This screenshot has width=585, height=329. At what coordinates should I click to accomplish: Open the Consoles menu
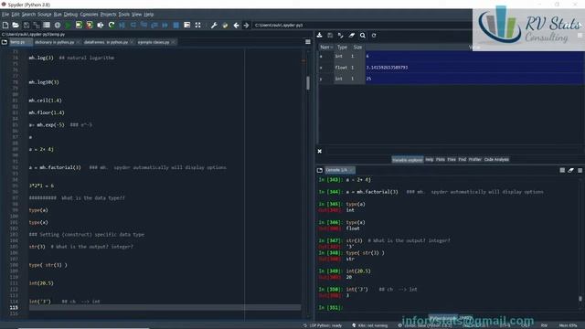tap(90, 15)
